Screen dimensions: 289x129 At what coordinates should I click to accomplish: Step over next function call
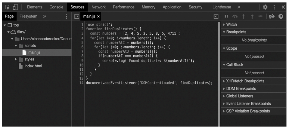point(235,16)
